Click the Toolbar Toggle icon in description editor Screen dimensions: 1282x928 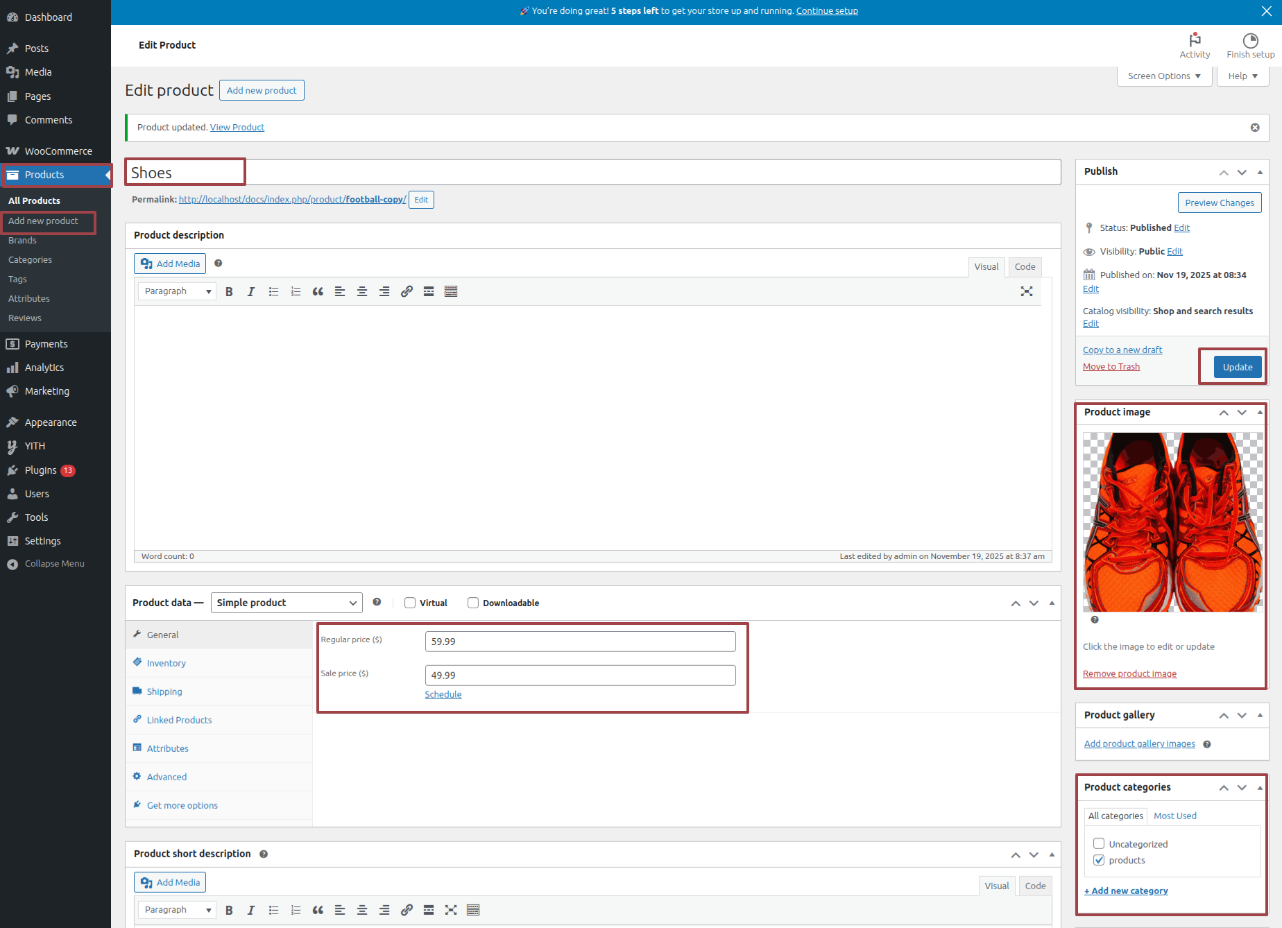click(x=451, y=292)
